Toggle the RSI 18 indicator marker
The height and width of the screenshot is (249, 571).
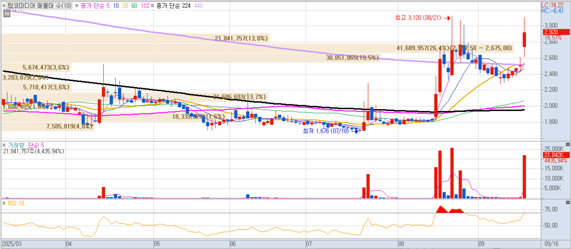[4, 203]
